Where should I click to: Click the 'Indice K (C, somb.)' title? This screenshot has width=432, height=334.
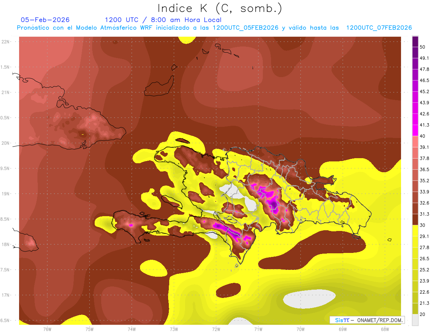pyautogui.click(x=220, y=8)
